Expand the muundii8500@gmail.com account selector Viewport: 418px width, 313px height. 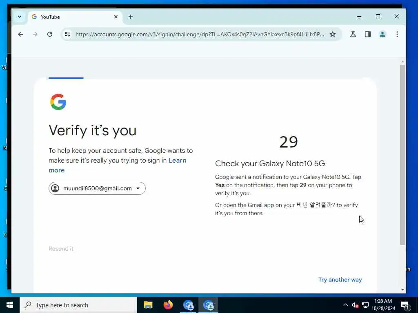(97, 188)
